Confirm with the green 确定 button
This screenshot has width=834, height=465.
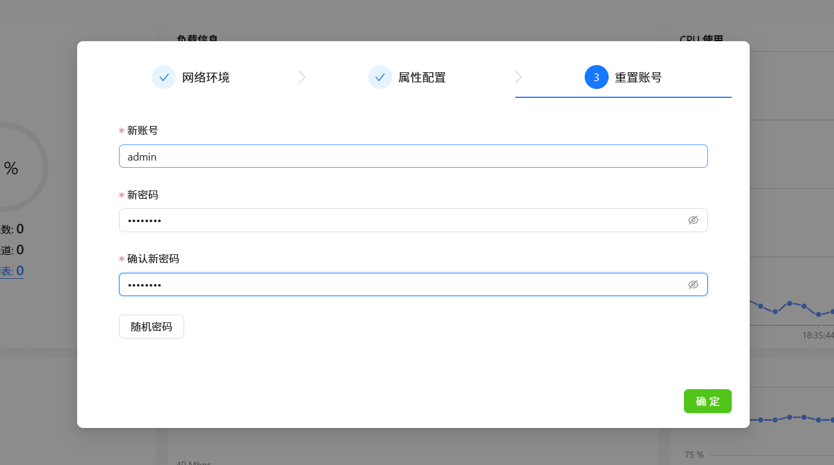click(x=707, y=401)
